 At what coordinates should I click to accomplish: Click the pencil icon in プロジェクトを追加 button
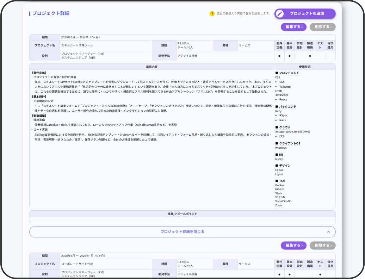point(280,14)
